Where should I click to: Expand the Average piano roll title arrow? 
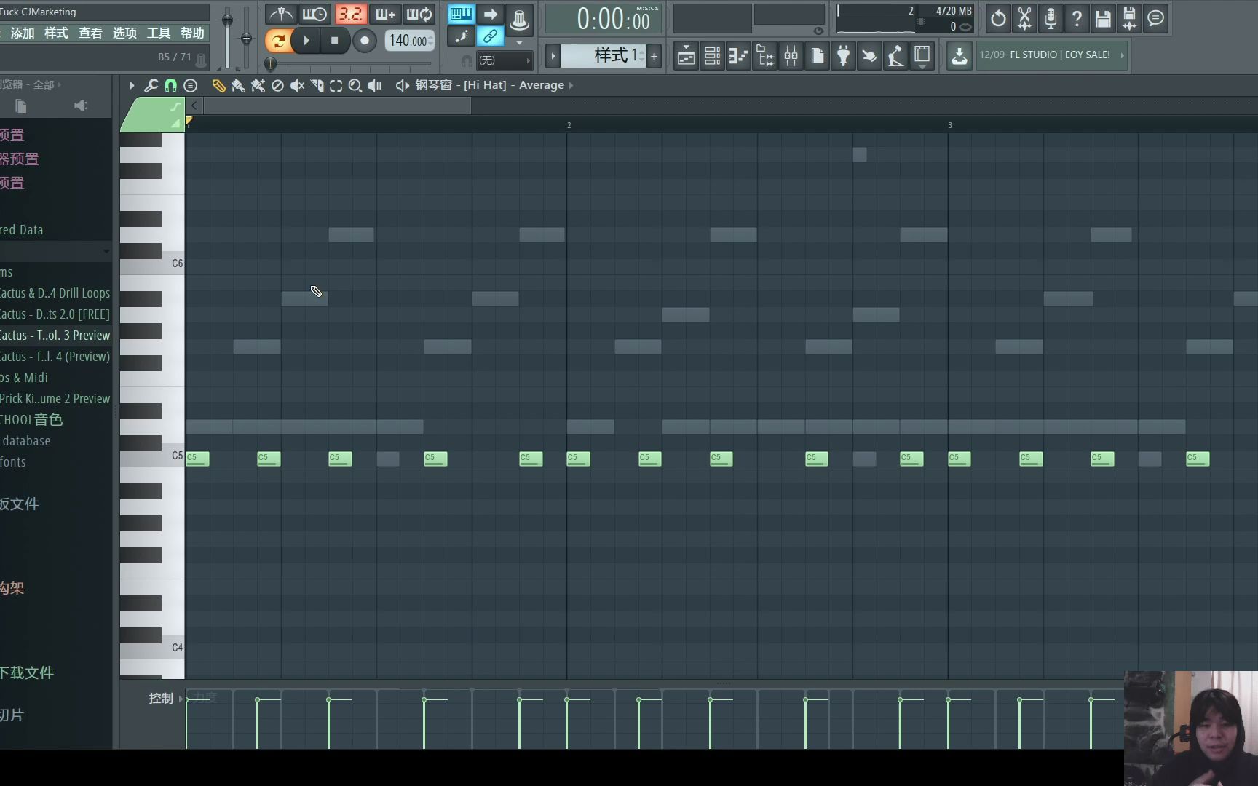tap(571, 85)
